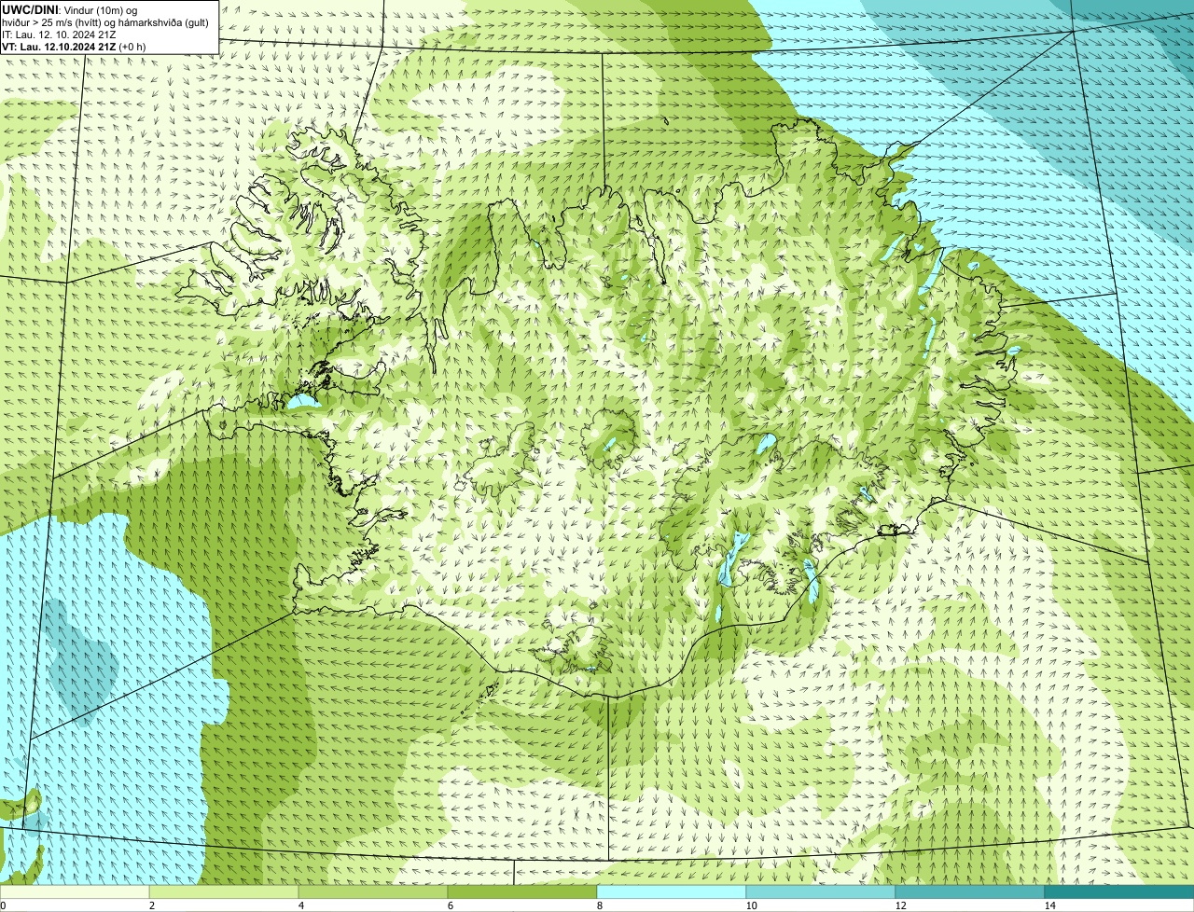This screenshot has height=912, width=1194.
Task: Select the 6–8 m/s olive green legend swatch
Action: [x=522, y=891]
